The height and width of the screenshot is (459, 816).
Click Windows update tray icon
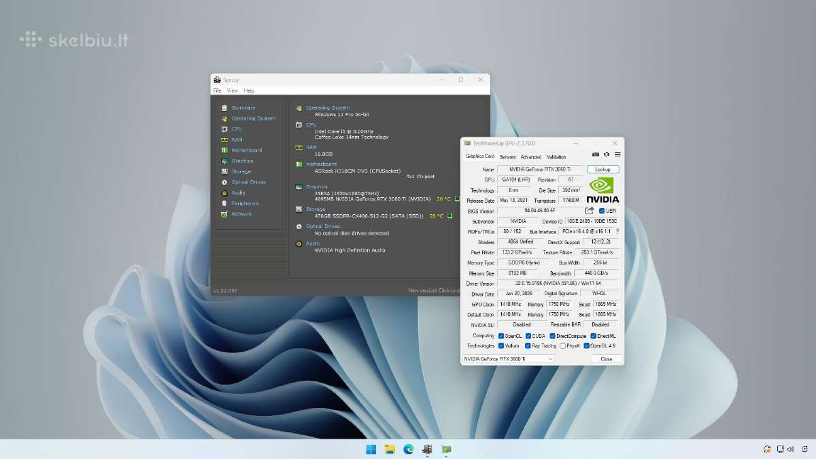tap(767, 449)
